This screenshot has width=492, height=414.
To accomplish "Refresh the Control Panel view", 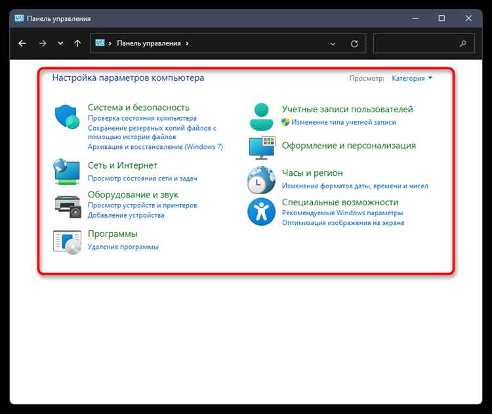I will pyautogui.click(x=354, y=43).
